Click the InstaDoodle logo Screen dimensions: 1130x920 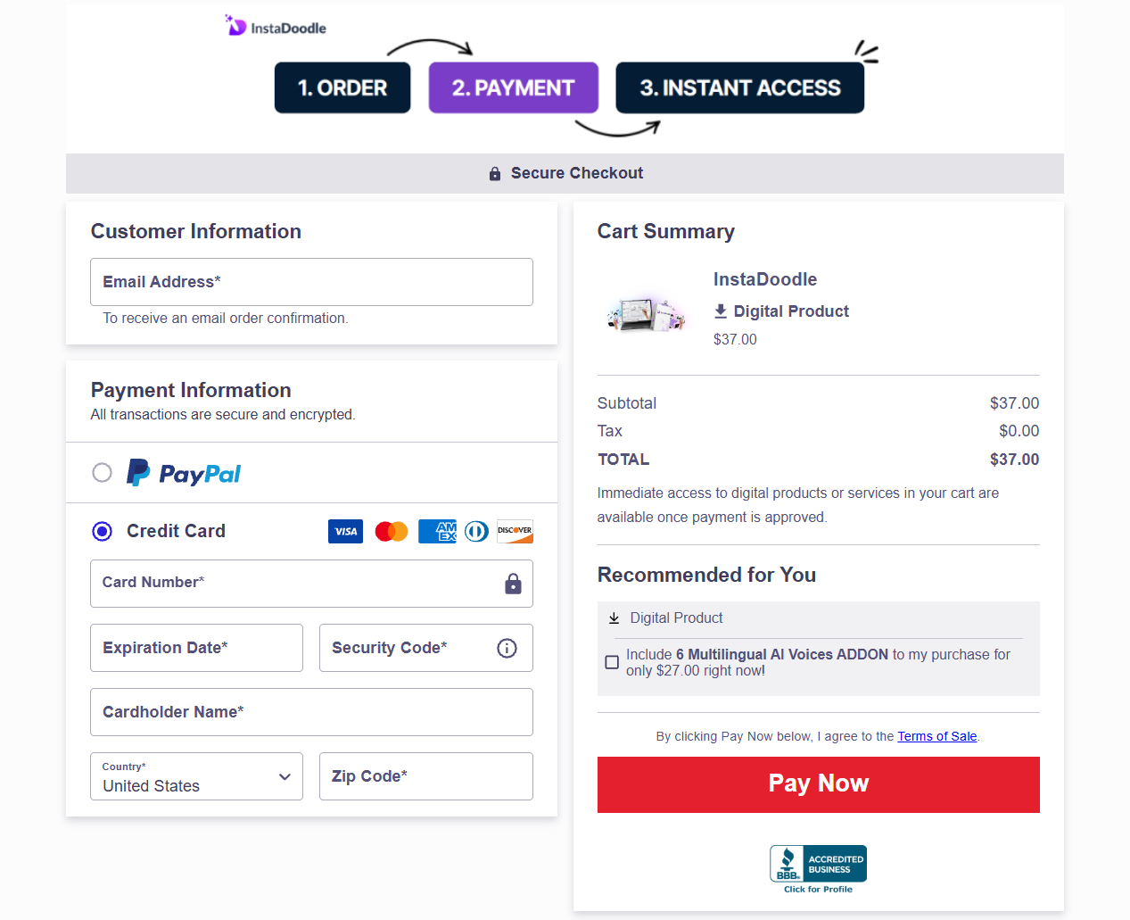coord(276,26)
